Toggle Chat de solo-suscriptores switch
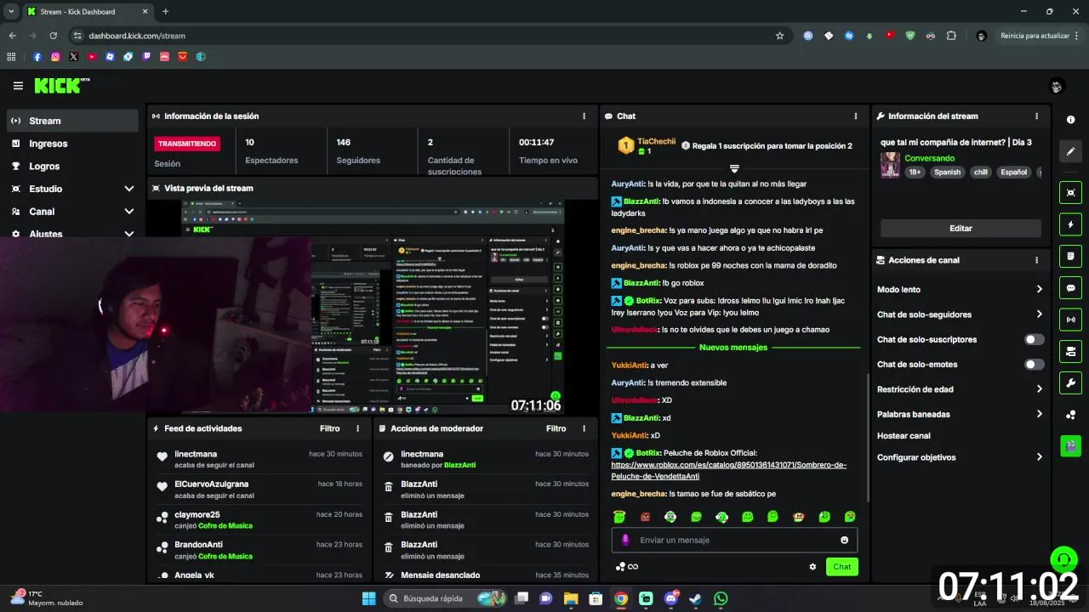The width and height of the screenshot is (1089, 612). (1034, 339)
